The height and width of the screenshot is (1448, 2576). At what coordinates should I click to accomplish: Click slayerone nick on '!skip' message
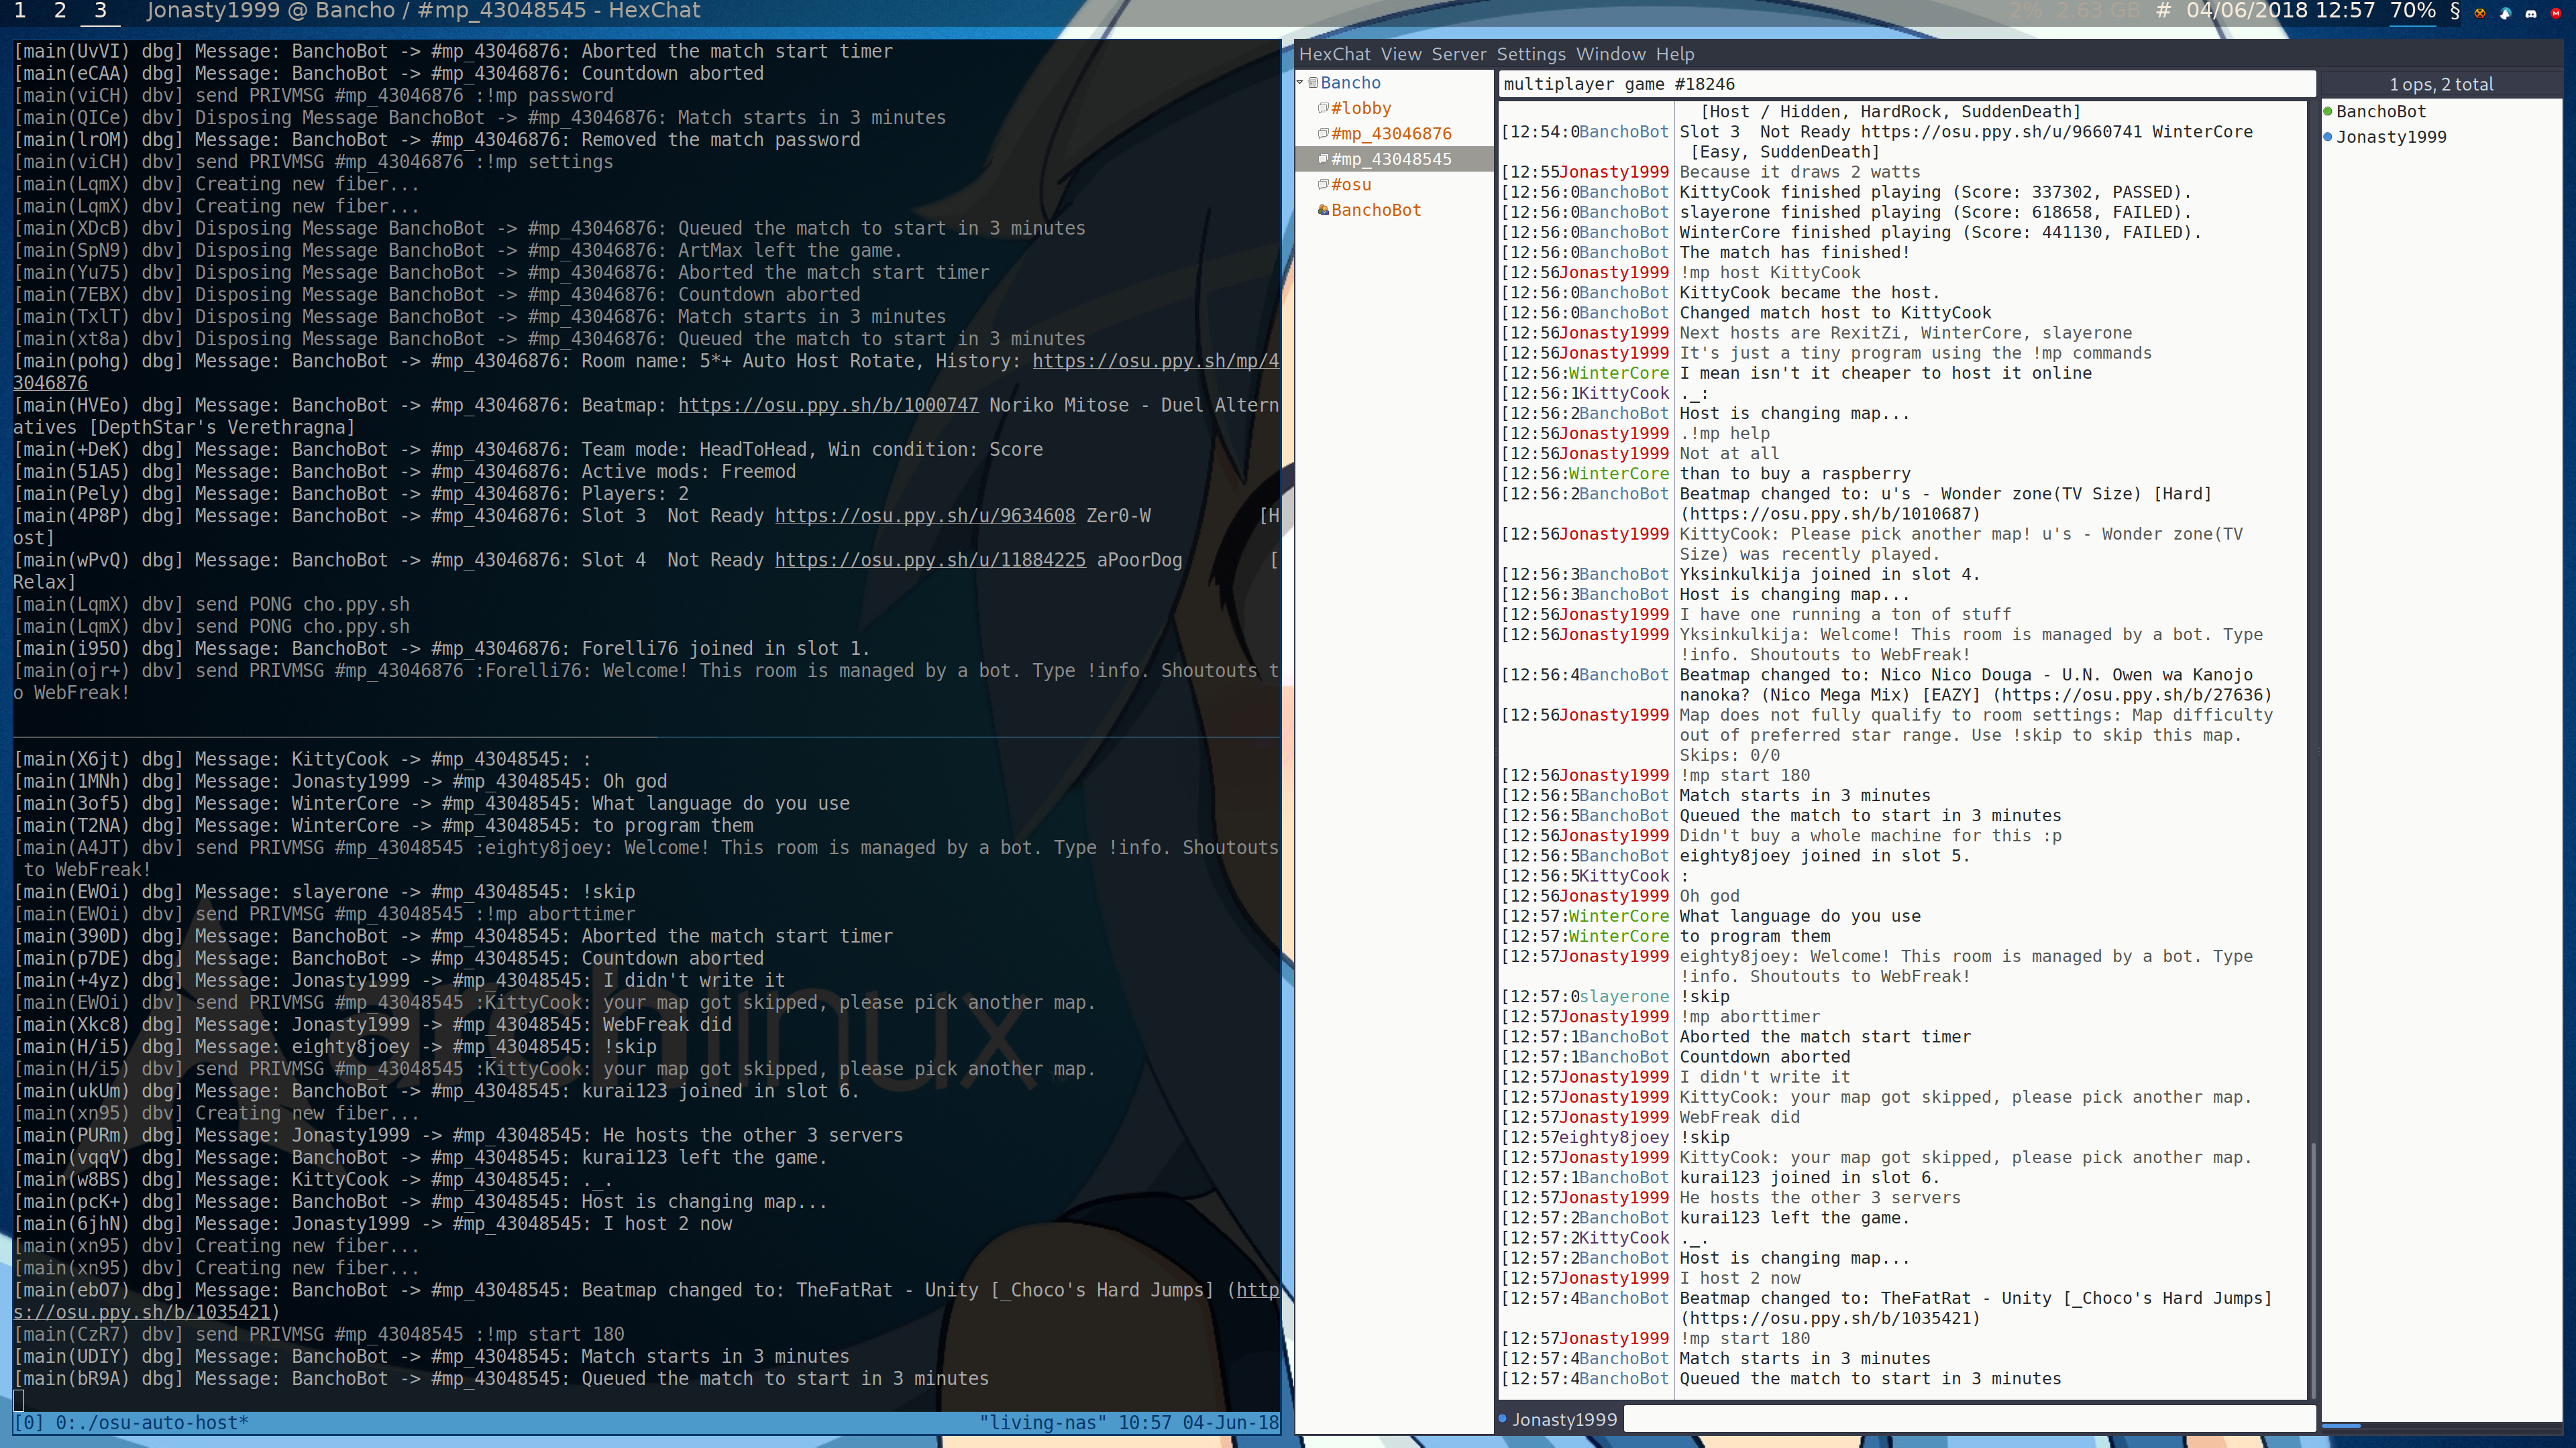point(1624,996)
